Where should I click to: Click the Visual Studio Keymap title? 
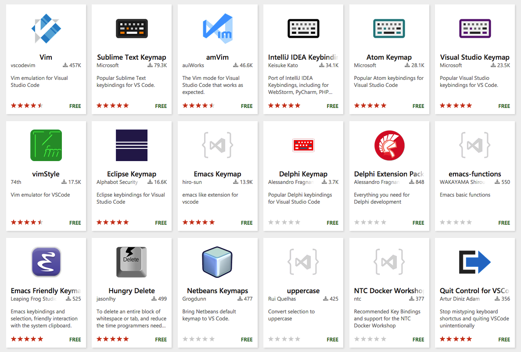[475, 57]
